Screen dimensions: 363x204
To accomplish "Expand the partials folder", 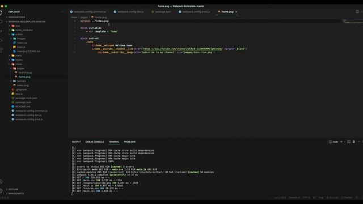I will [11, 81].
